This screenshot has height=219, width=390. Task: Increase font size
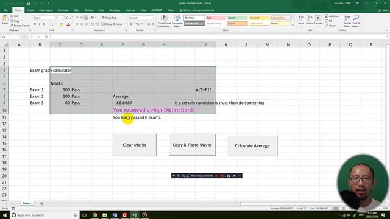[66, 18]
